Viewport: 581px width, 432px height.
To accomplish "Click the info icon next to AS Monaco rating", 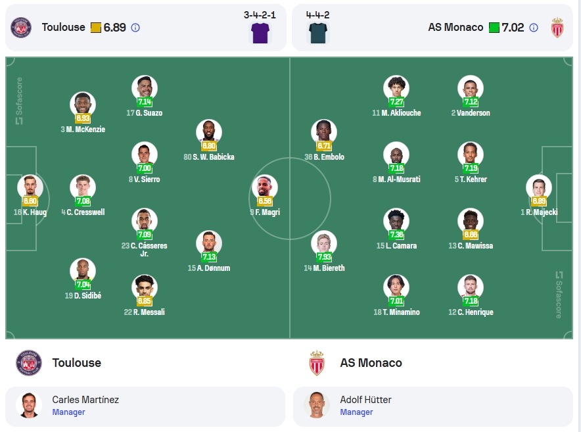I will pyautogui.click(x=534, y=28).
